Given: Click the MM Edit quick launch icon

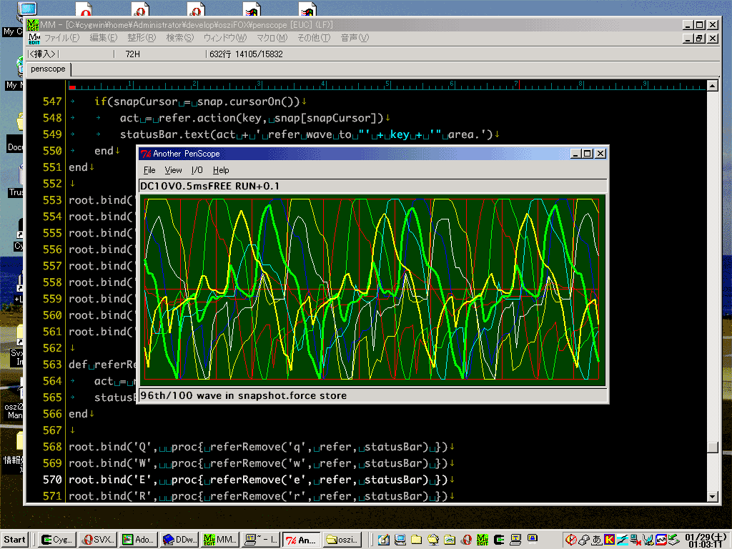Looking at the screenshot, I should click(483, 540).
